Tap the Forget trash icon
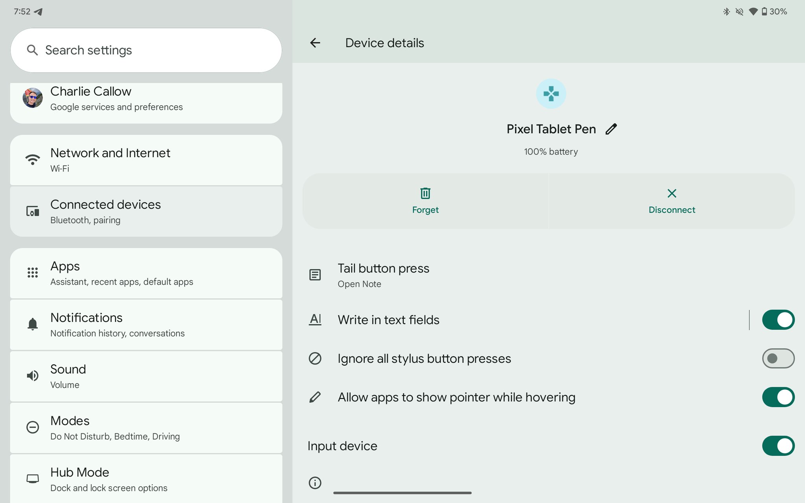This screenshot has width=805, height=503. [x=425, y=193]
